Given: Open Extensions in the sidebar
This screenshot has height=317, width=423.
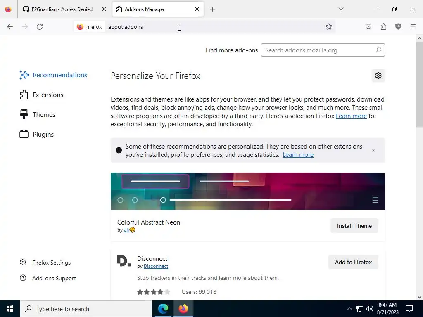Looking at the screenshot, I should pyautogui.click(x=42, y=95).
